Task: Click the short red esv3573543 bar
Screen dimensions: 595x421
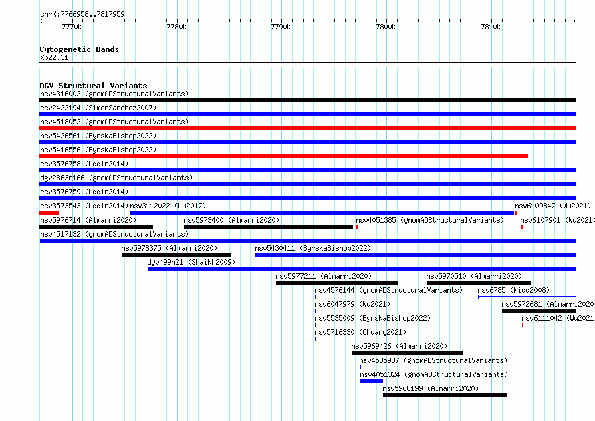Action: coord(49,213)
